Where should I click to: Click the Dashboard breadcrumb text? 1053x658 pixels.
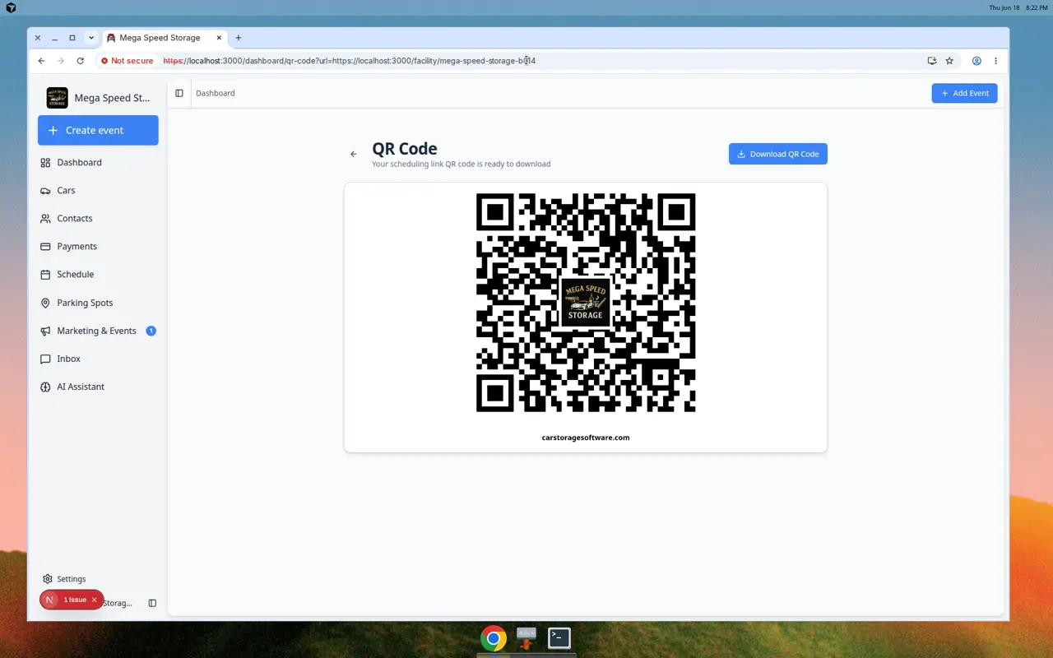coord(216,93)
